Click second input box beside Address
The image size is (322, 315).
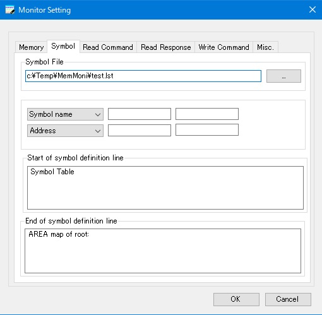point(207,129)
